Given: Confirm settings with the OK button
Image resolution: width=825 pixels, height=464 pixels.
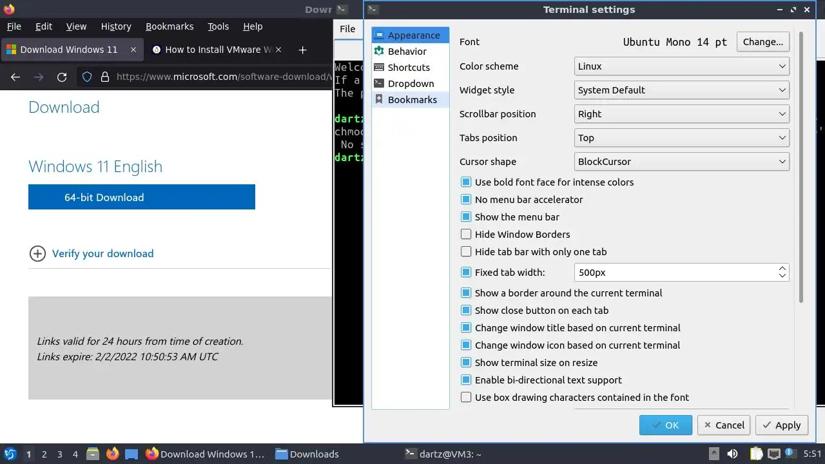Looking at the screenshot, I should [x=666, y=425].
